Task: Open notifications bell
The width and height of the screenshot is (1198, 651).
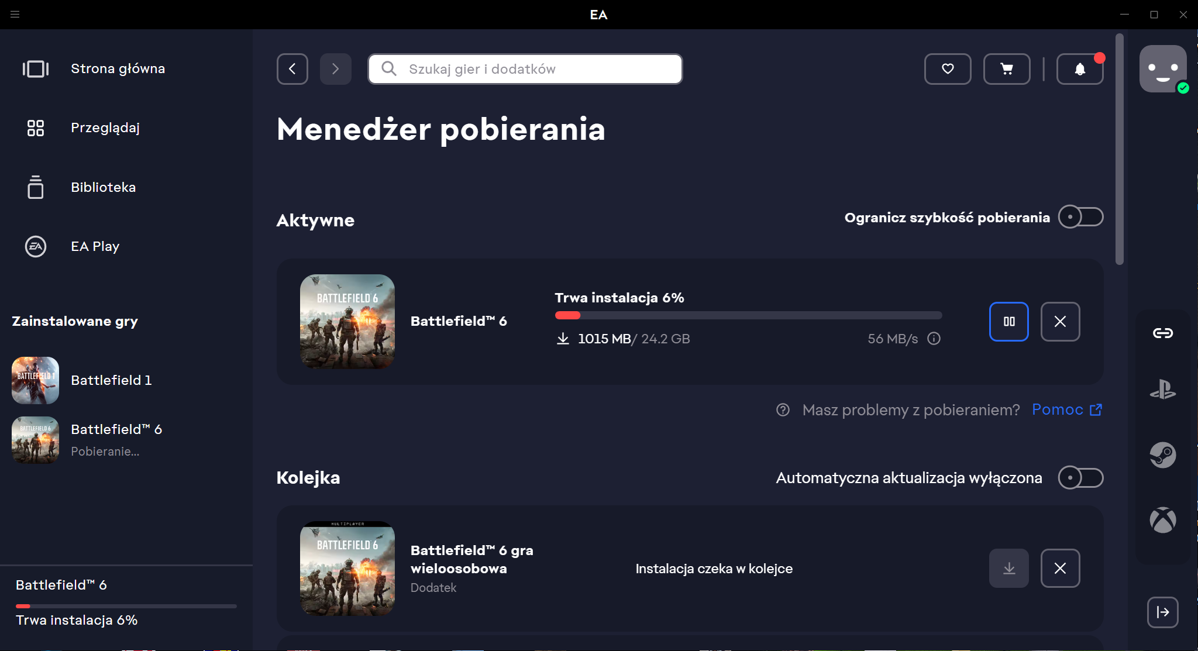Action: (1080, 69)
